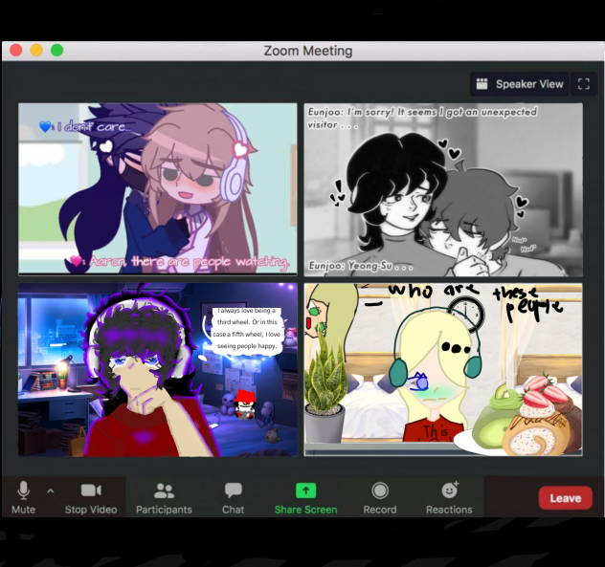Screen dimensions: 605x567
Task: Expand the audio options caret
Action: click(51, 491)
